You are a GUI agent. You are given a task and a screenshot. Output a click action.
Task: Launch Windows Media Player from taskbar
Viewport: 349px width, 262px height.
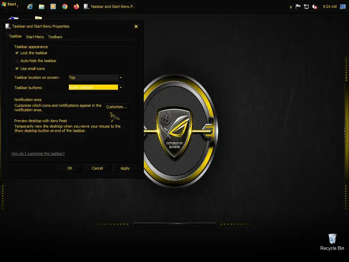tap(53, 6)
